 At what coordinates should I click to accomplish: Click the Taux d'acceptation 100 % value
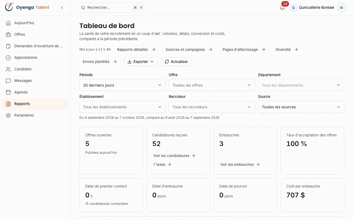point(297,144)
